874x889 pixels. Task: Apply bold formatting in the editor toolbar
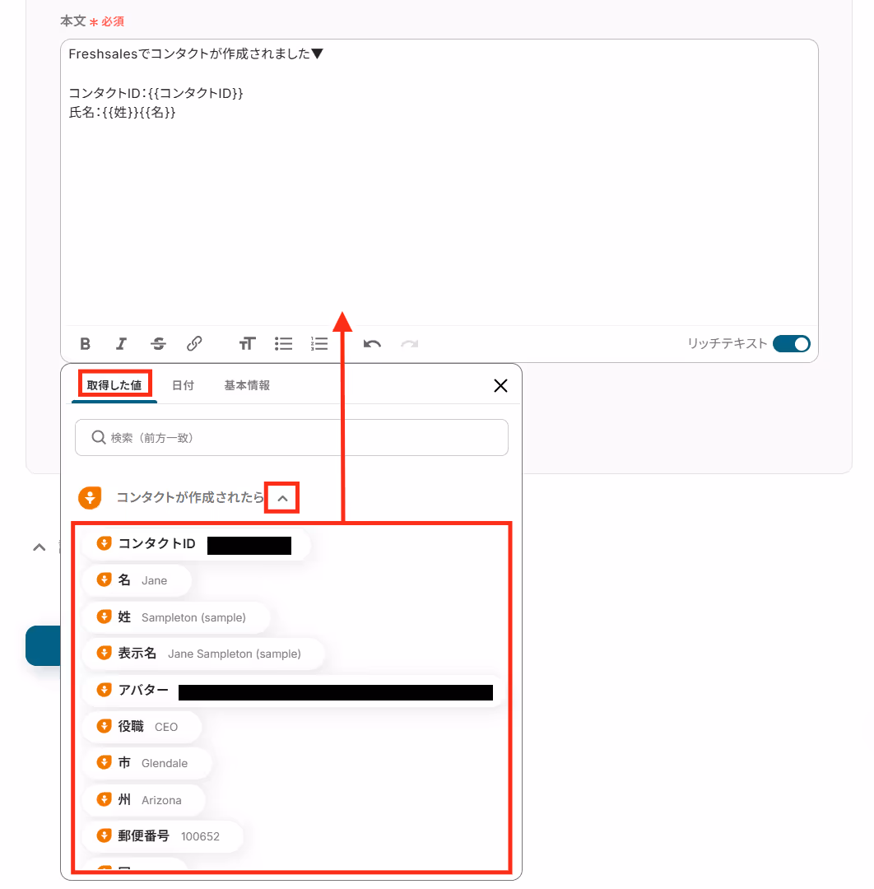85,343
